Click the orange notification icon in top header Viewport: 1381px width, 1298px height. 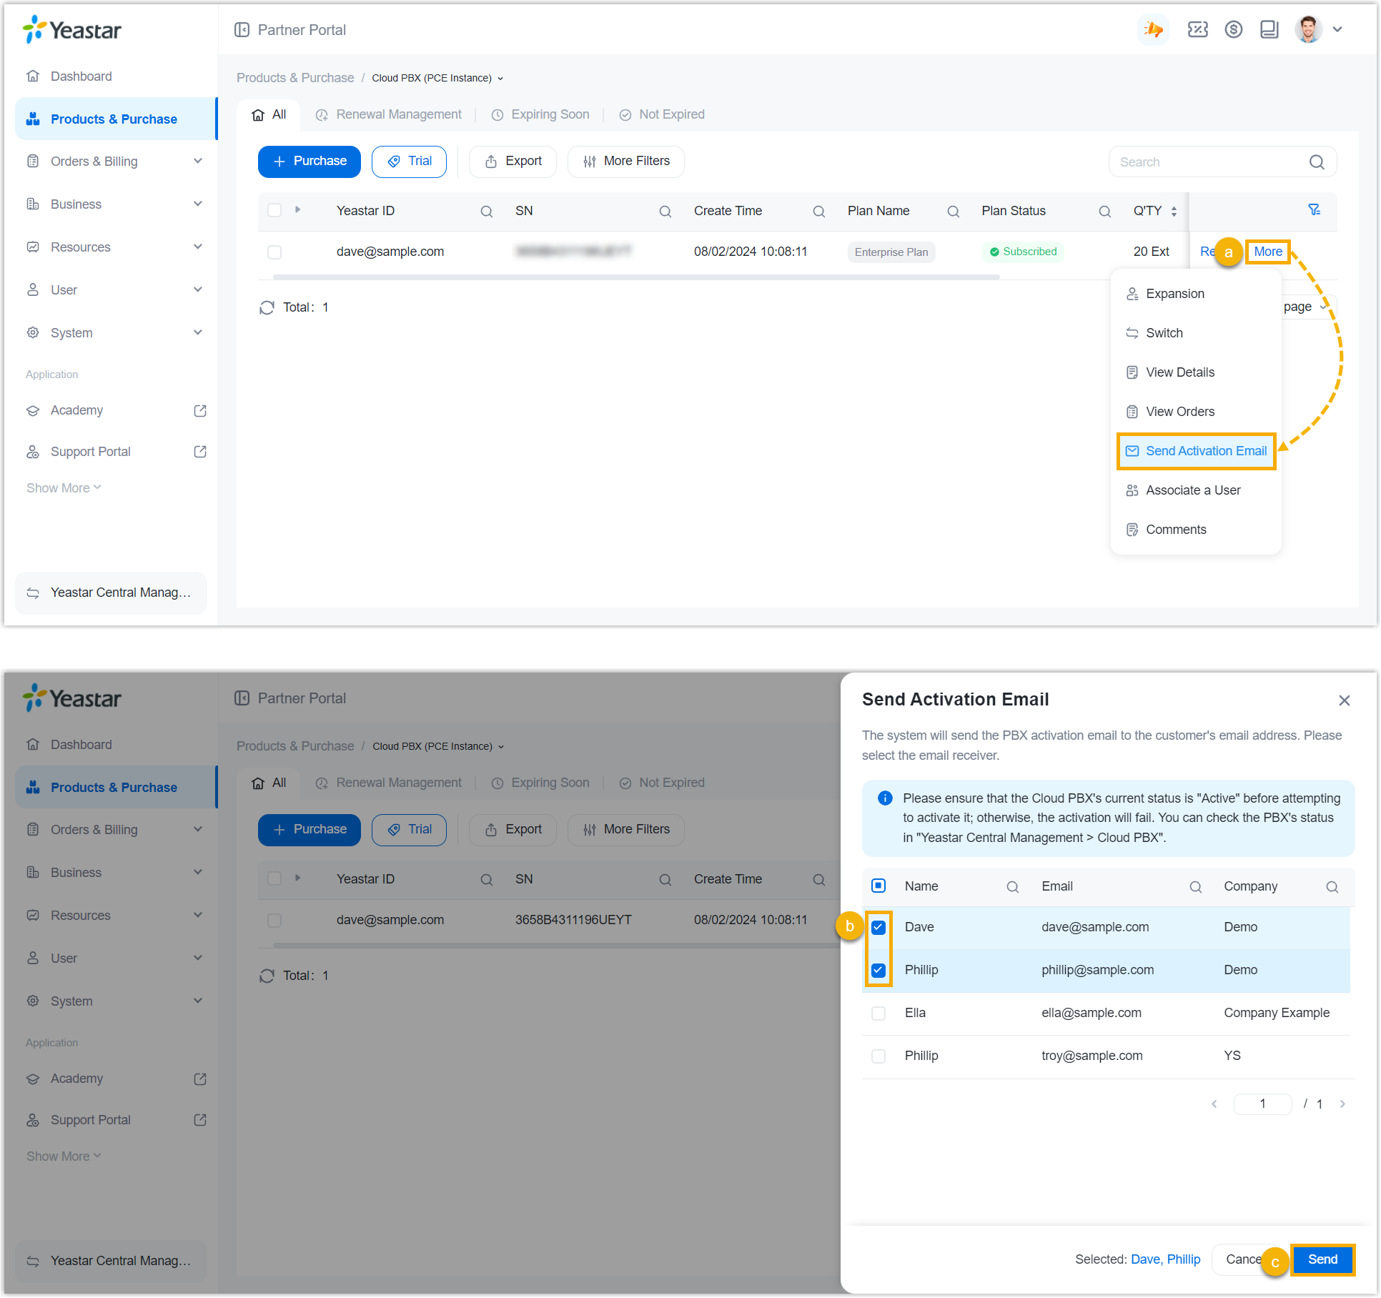pyautogui.click(x=1153, y=30)
